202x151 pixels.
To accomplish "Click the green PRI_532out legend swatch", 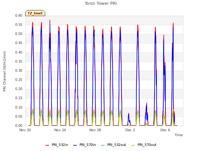I will 103,145.
